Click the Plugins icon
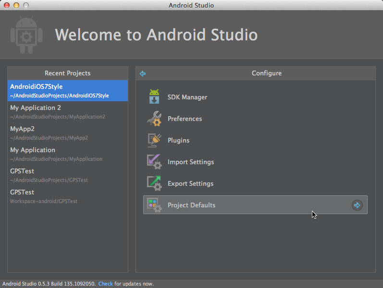This screenshot has height=288, width=383. (x=154, y=140)
